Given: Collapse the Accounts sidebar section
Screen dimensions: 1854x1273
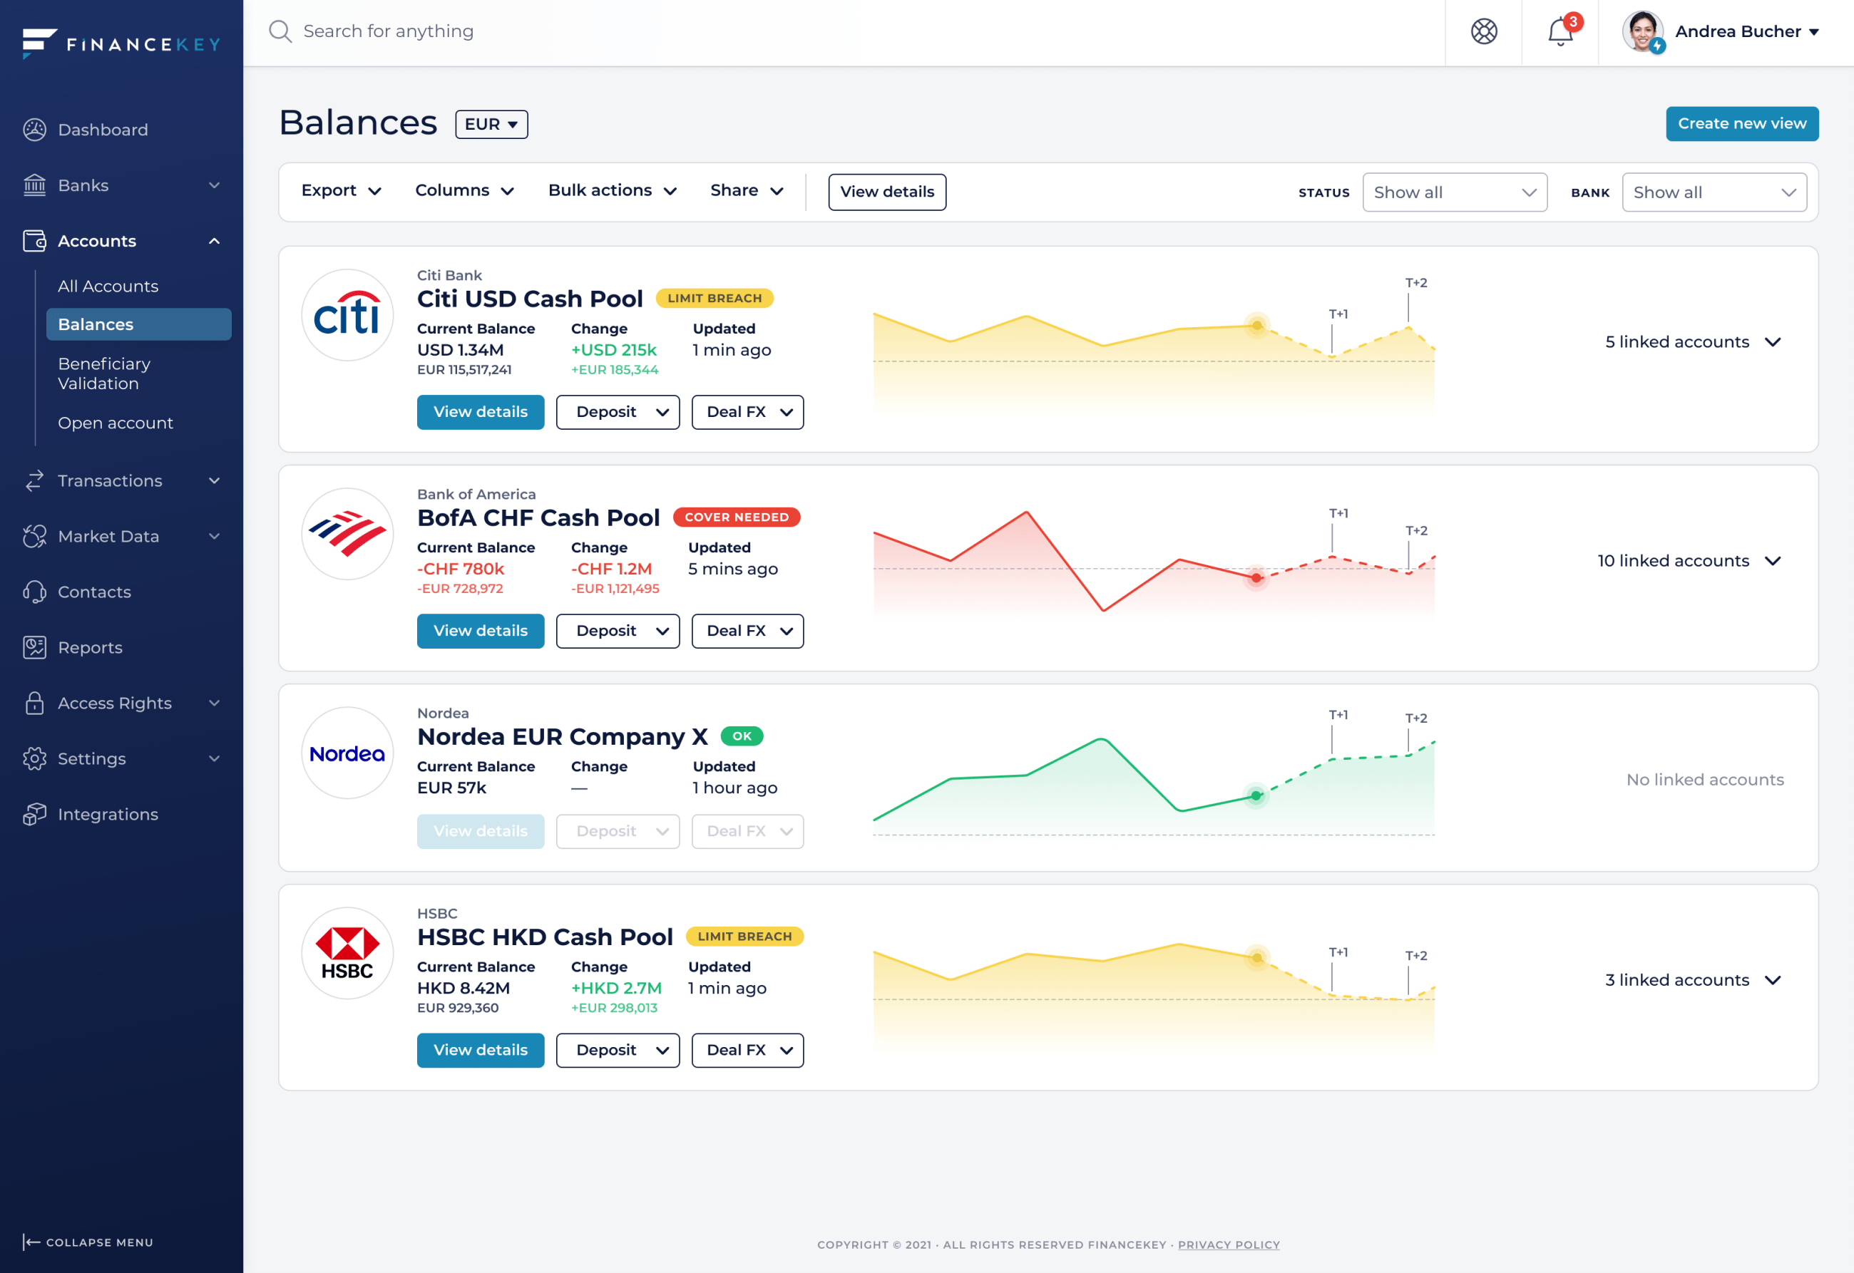Looking at the screenshot, I should pos(214,241).
